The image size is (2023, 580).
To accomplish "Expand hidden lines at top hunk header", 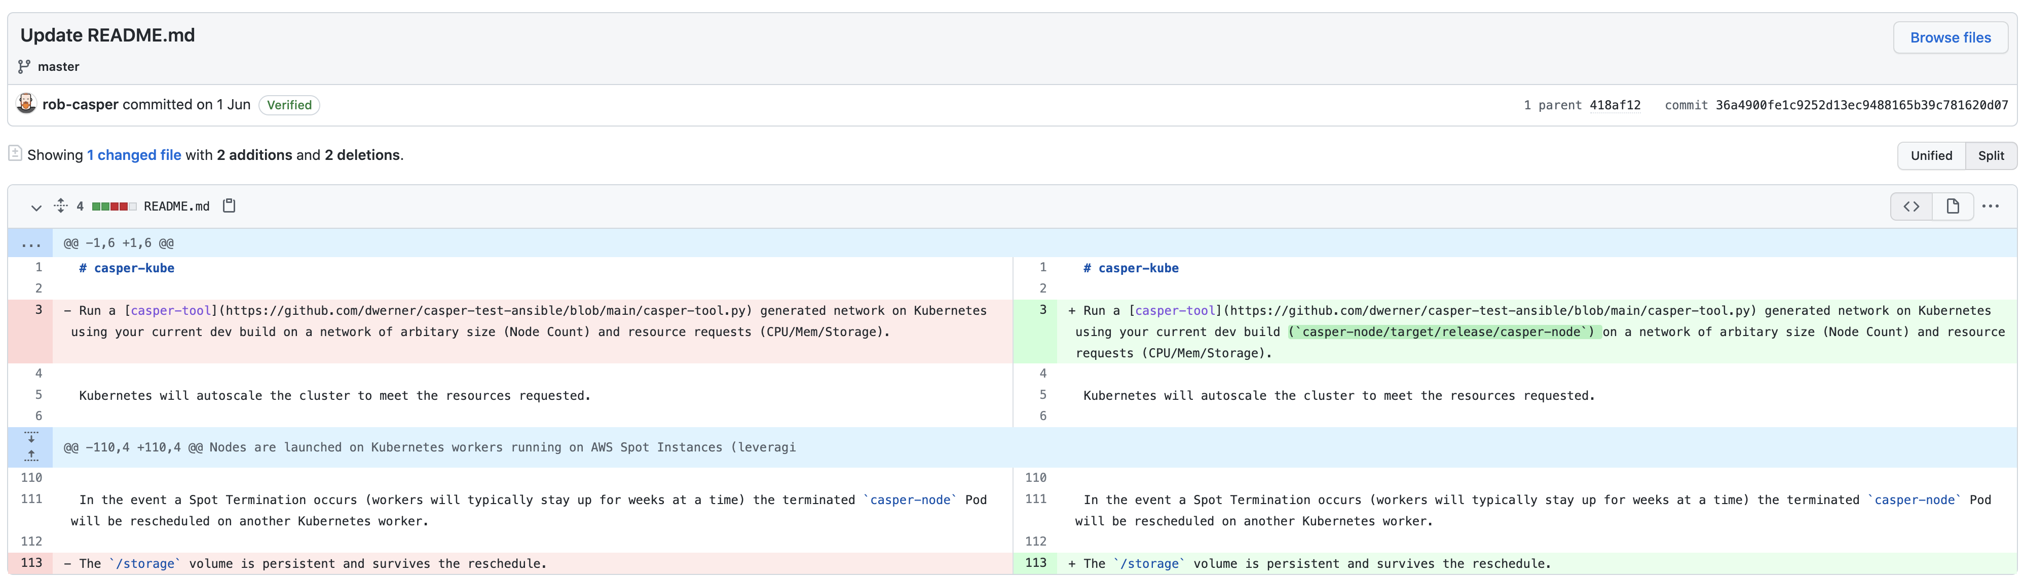I will click(30, 244).
